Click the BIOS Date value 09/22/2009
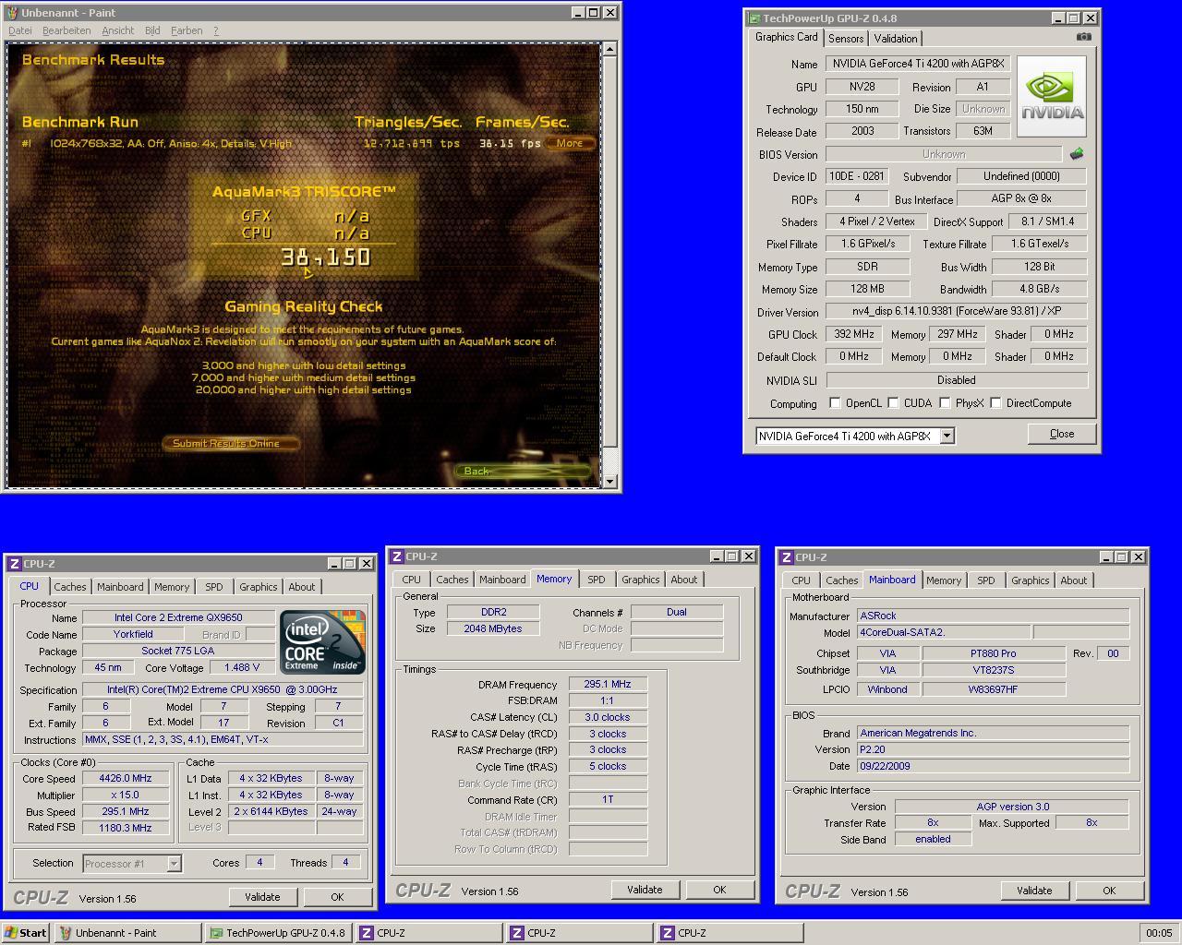 [x=993, y=766]
